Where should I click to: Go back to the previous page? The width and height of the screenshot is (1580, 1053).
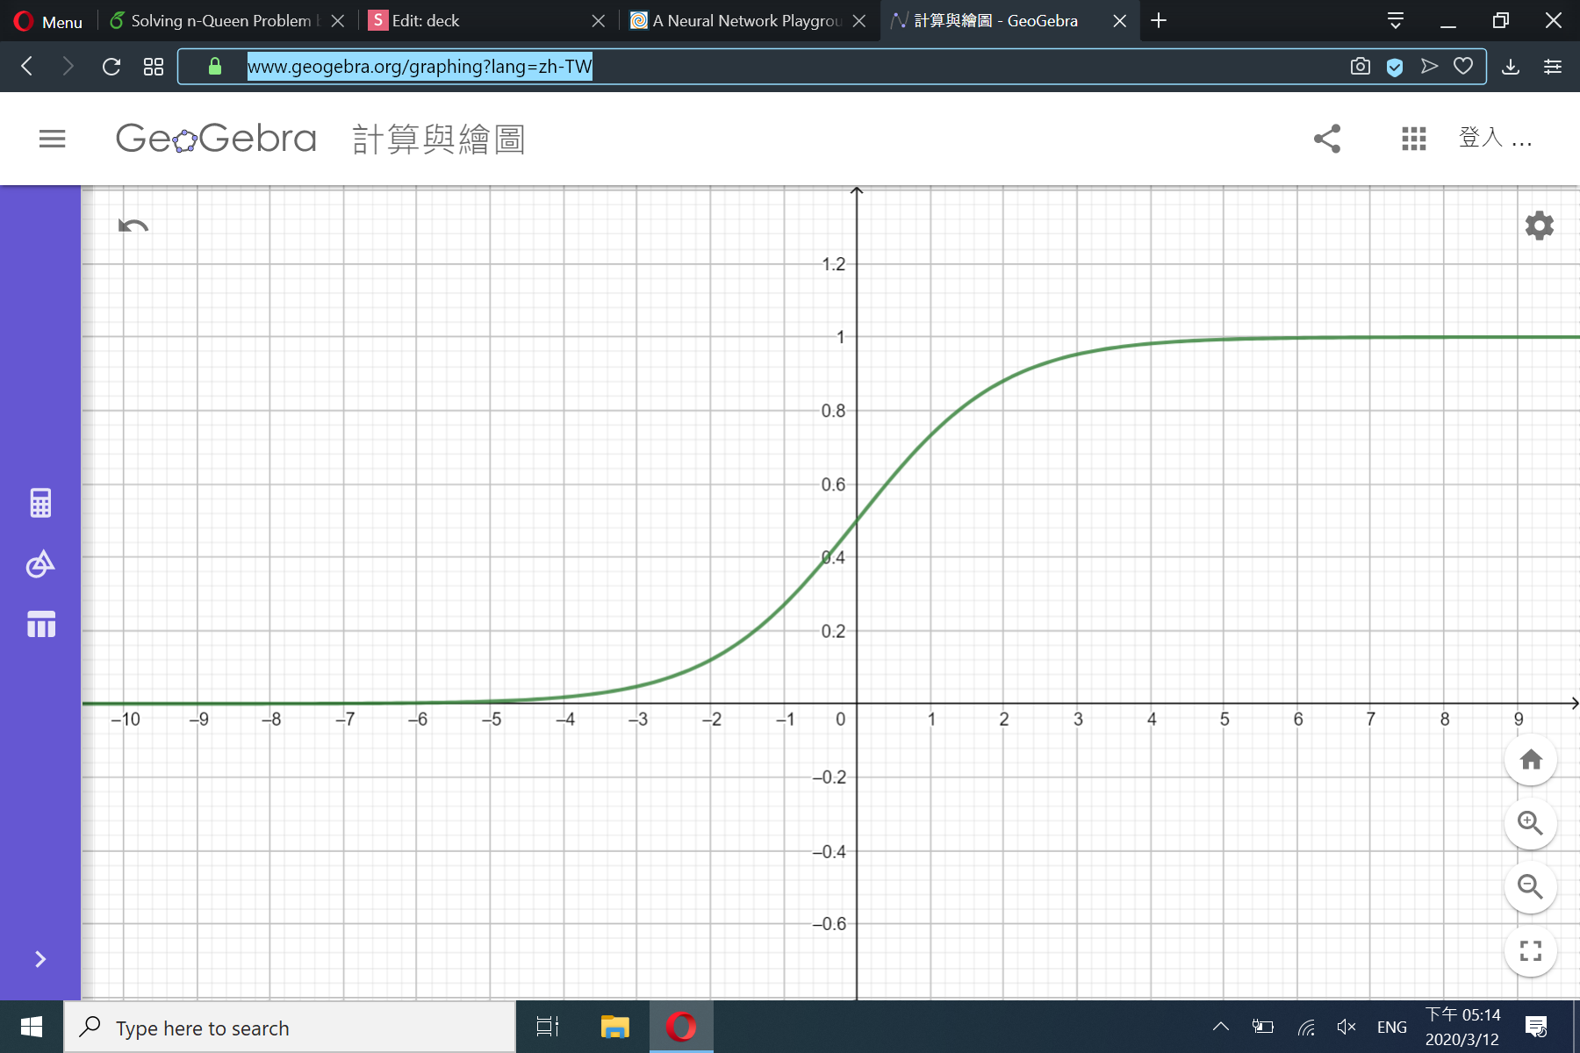pos(27,66)
